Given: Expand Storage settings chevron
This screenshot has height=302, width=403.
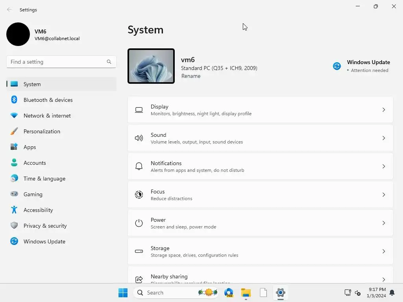Looking at the screenshot, I should point(383,251).
